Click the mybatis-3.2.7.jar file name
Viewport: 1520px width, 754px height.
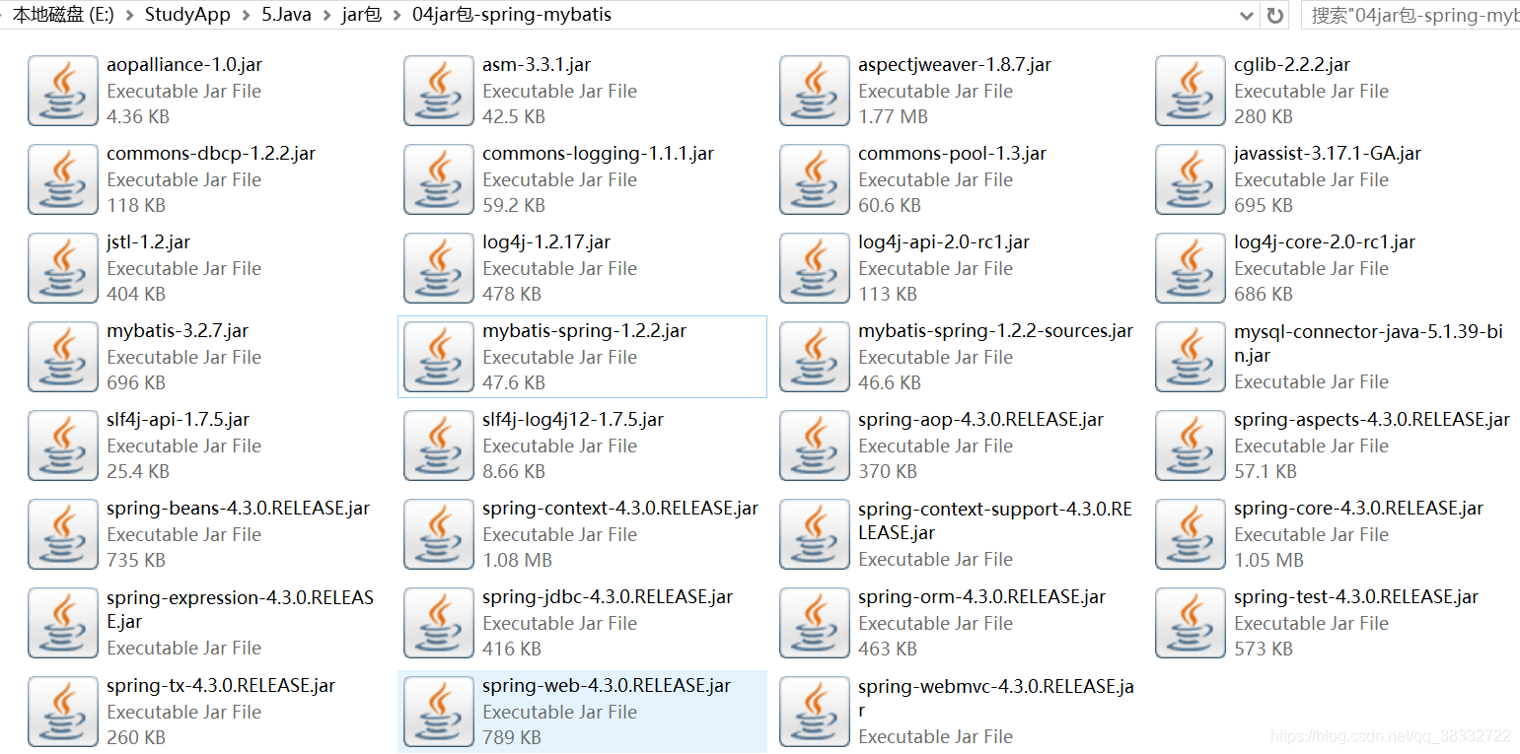[178, 331]
